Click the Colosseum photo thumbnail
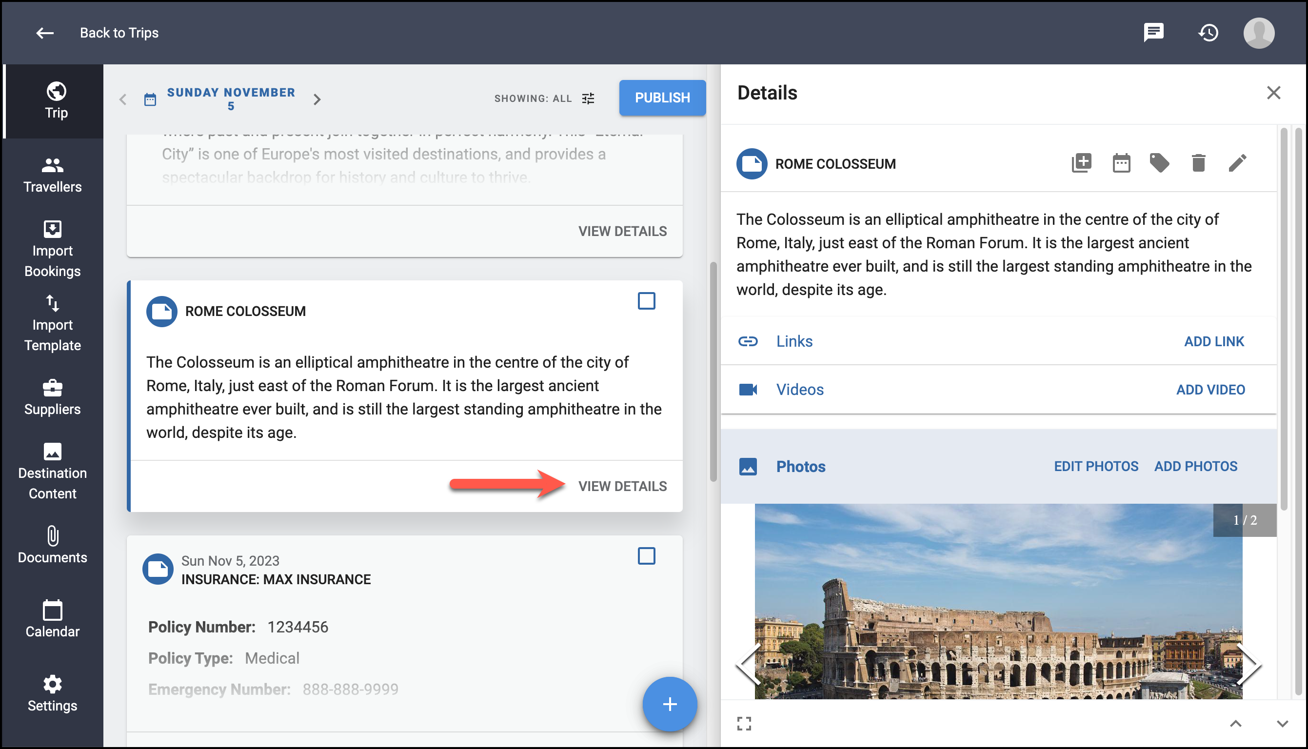Screen dimensions: 1308x749 tap(998, 601)
